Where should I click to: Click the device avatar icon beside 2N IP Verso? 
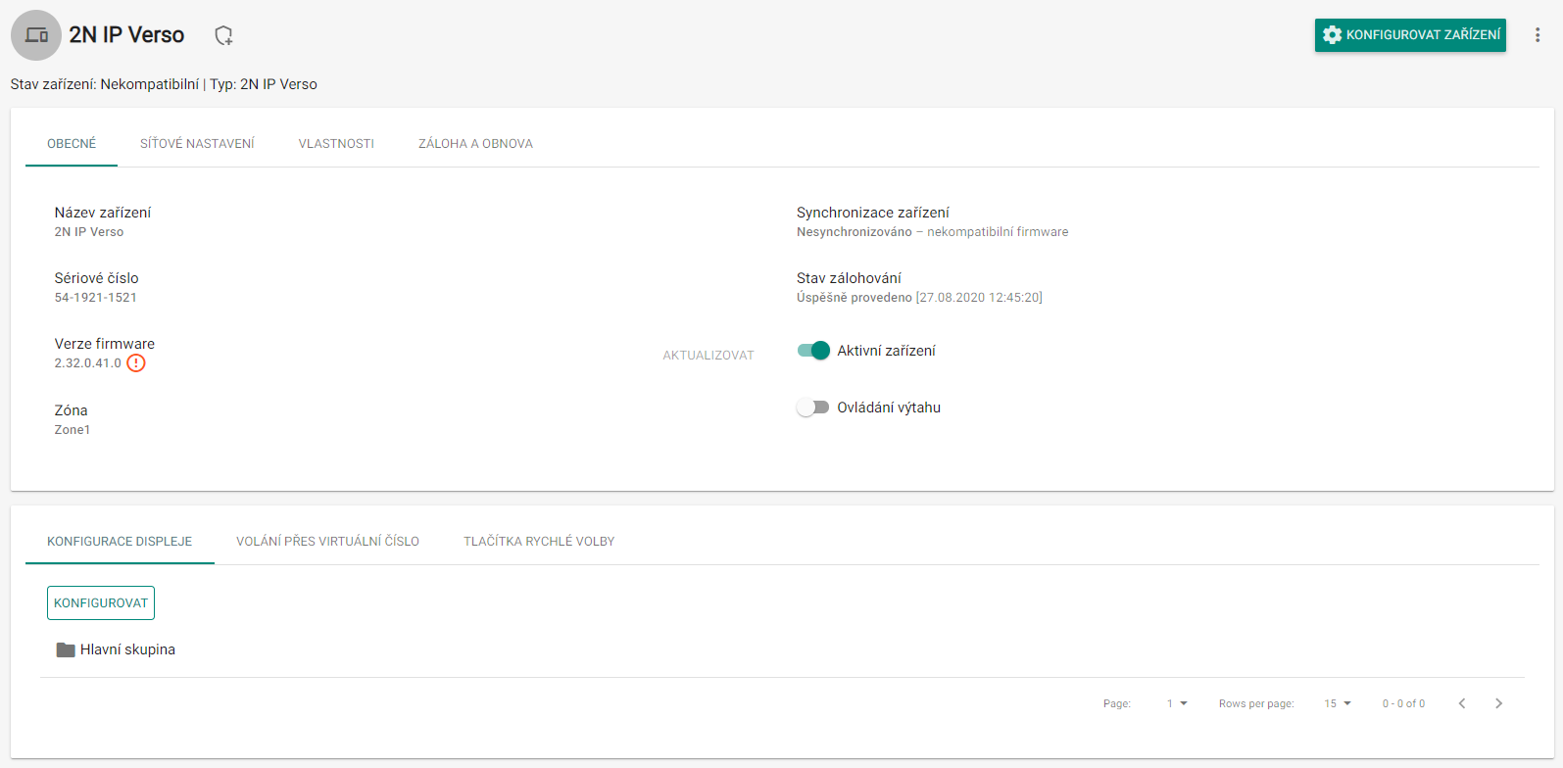coord(36,35)
